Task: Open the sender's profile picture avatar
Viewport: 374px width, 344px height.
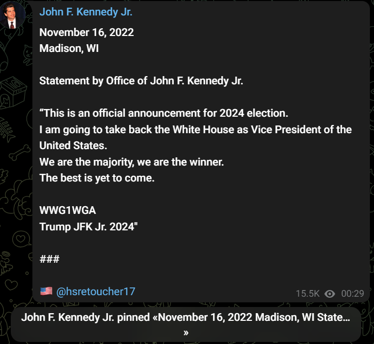Action: [x=13, y=15]
